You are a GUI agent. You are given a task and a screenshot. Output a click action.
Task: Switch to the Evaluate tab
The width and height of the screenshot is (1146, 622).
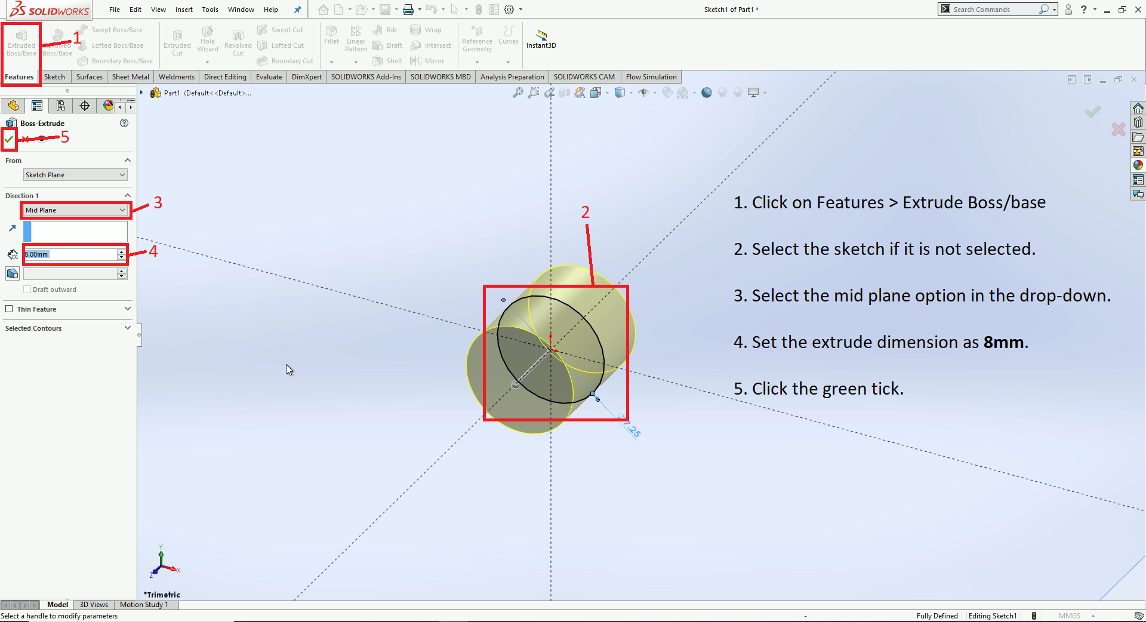click(269, 77)
